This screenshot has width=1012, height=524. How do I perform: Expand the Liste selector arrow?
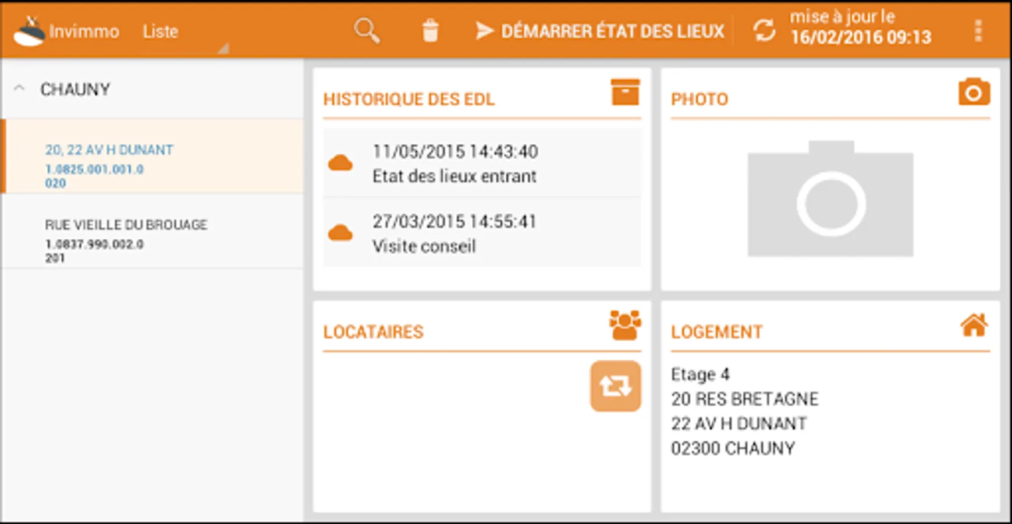pos(224,48)
